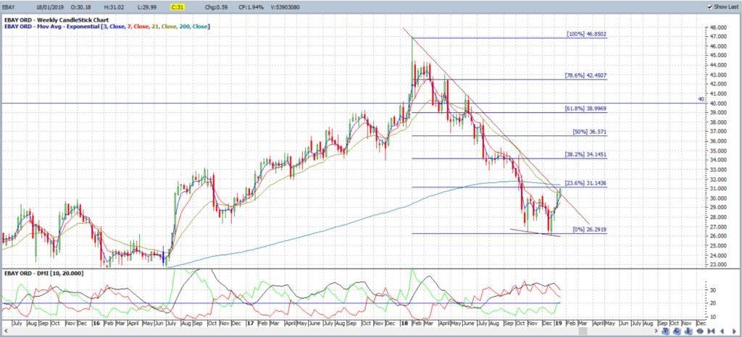Screen dimensions: 742x338
Task: Click the left arrow to move the chart back
Action: pos(722,331)
